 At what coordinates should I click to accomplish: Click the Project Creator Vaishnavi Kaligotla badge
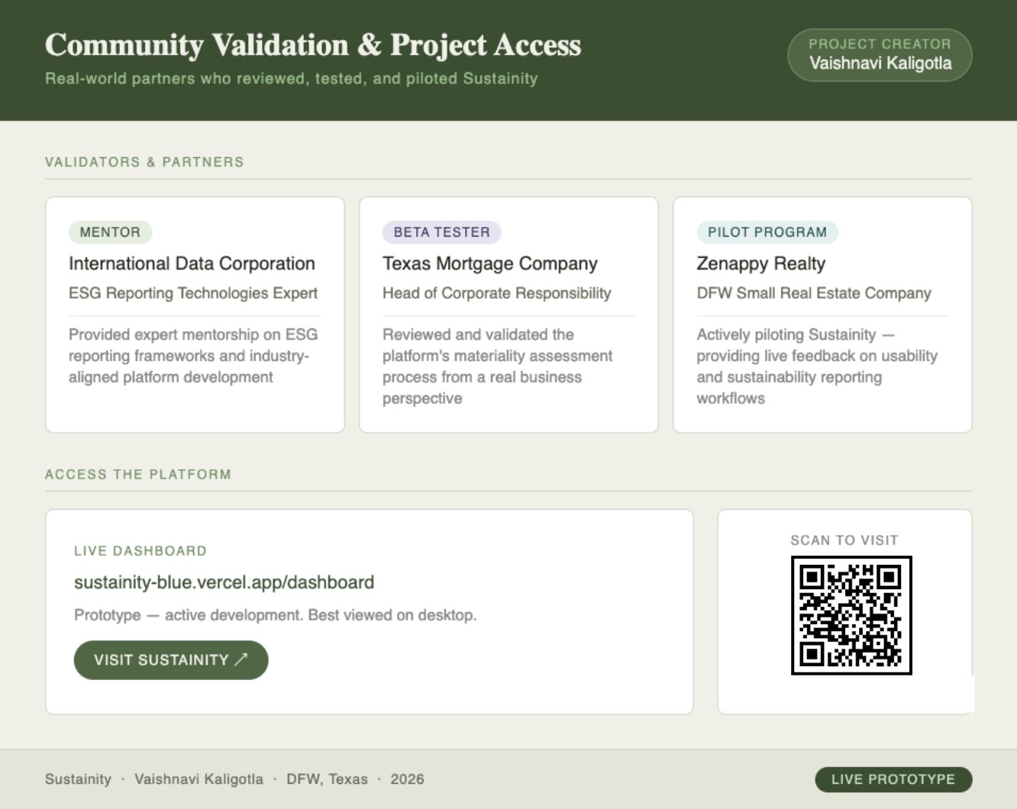pyautogui.click(x=880, y=55)
